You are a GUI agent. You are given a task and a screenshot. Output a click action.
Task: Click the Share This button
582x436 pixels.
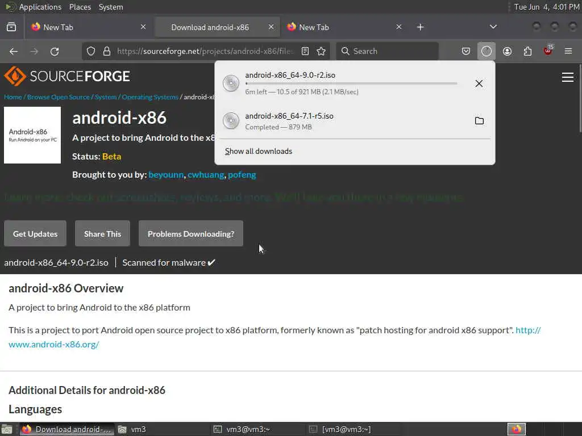[x=102, y=233]
